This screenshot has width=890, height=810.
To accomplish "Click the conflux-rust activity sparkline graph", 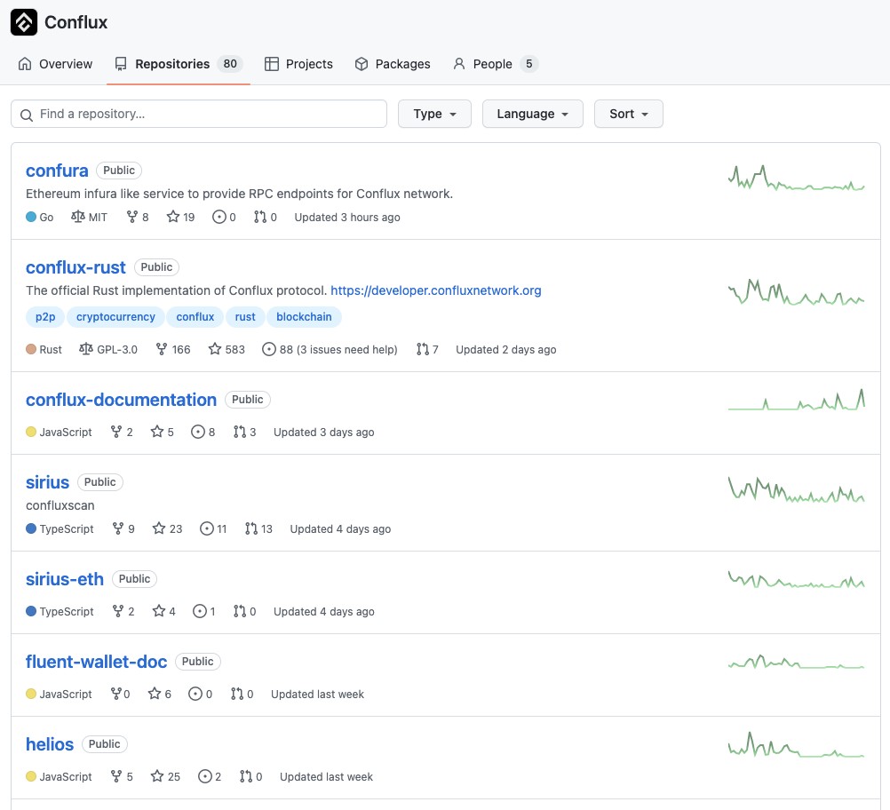I will click(x=797, y=291).
